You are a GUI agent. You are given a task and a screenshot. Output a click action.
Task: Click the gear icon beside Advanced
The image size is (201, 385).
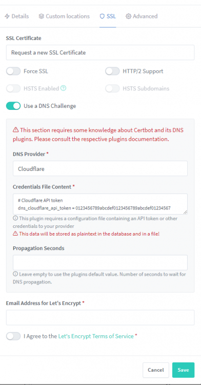(128, 16)
